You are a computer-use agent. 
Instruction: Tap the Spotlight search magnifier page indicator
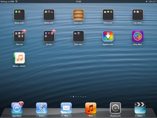tap(71, 96)
